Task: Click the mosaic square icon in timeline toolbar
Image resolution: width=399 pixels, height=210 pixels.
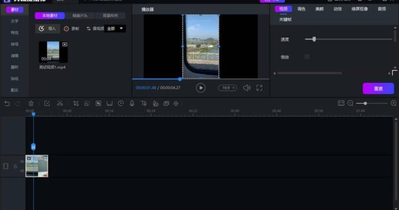Action: [99, 103]
